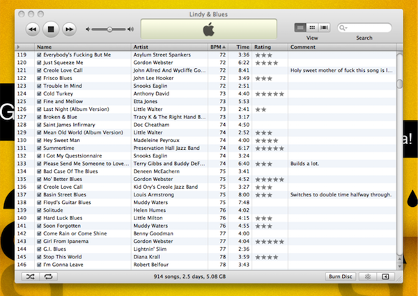
Task: Uncheck Frisco Blues checkbox
Action: pyautogui.click(x=39, y=78)
